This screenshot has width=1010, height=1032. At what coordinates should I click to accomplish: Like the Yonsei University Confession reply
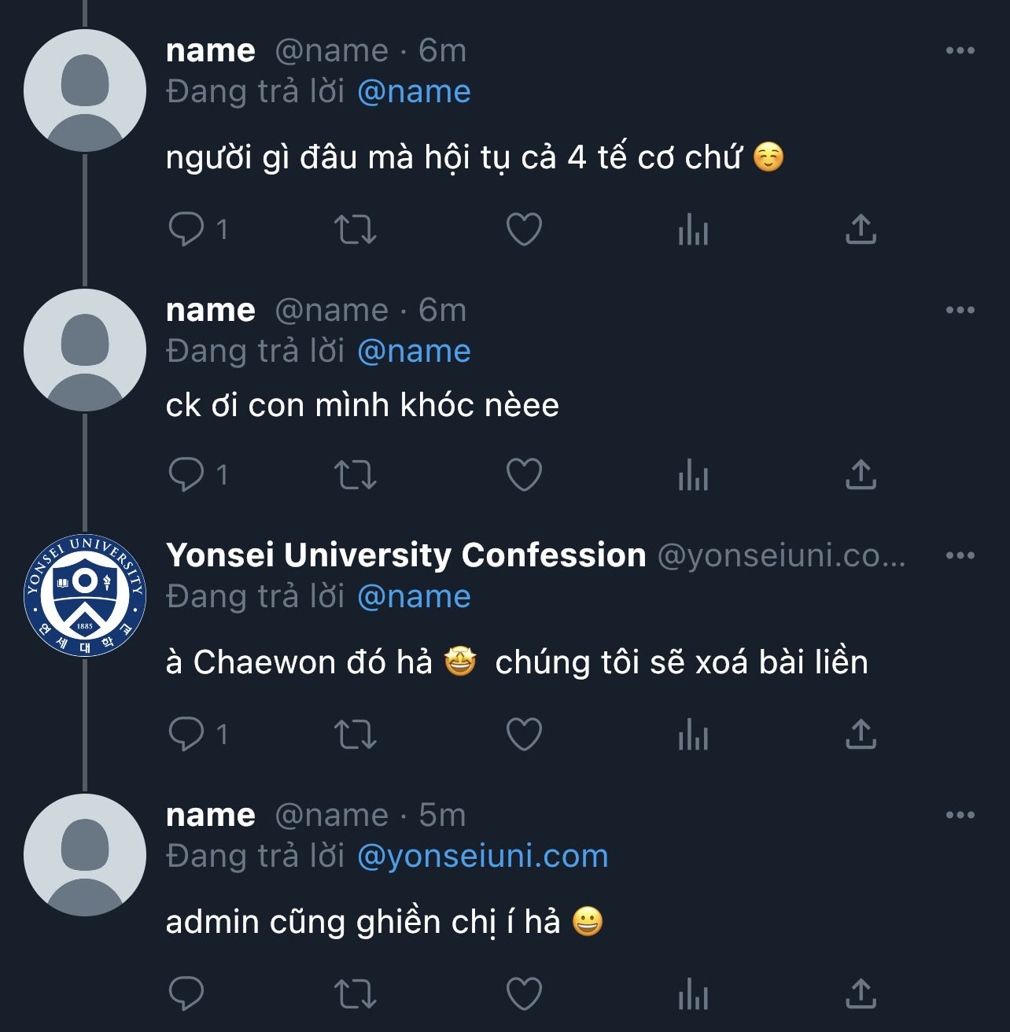[x=524, y=735]
